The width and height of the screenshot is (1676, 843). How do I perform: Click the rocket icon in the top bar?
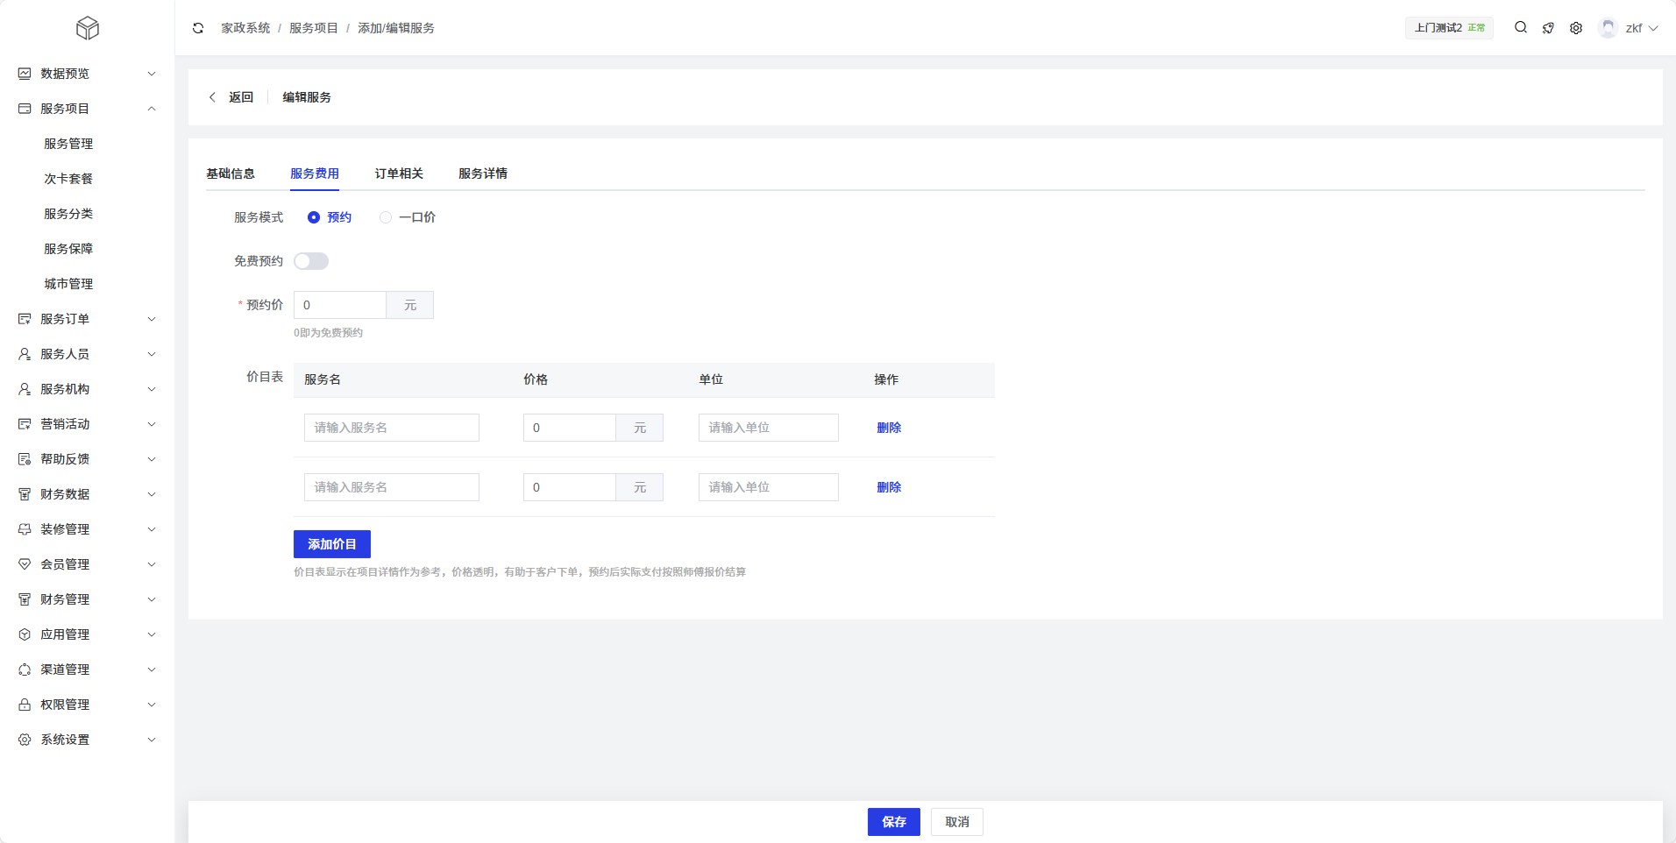pyautogui.click(x=1548, y=28)
